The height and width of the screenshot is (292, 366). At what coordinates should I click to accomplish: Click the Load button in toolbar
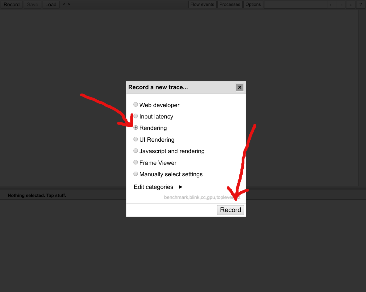point(51,5)
